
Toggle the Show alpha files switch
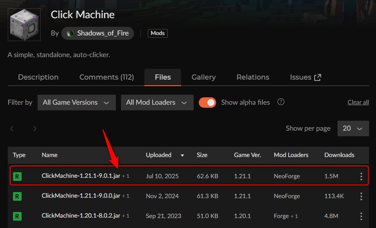pos(207,103)
